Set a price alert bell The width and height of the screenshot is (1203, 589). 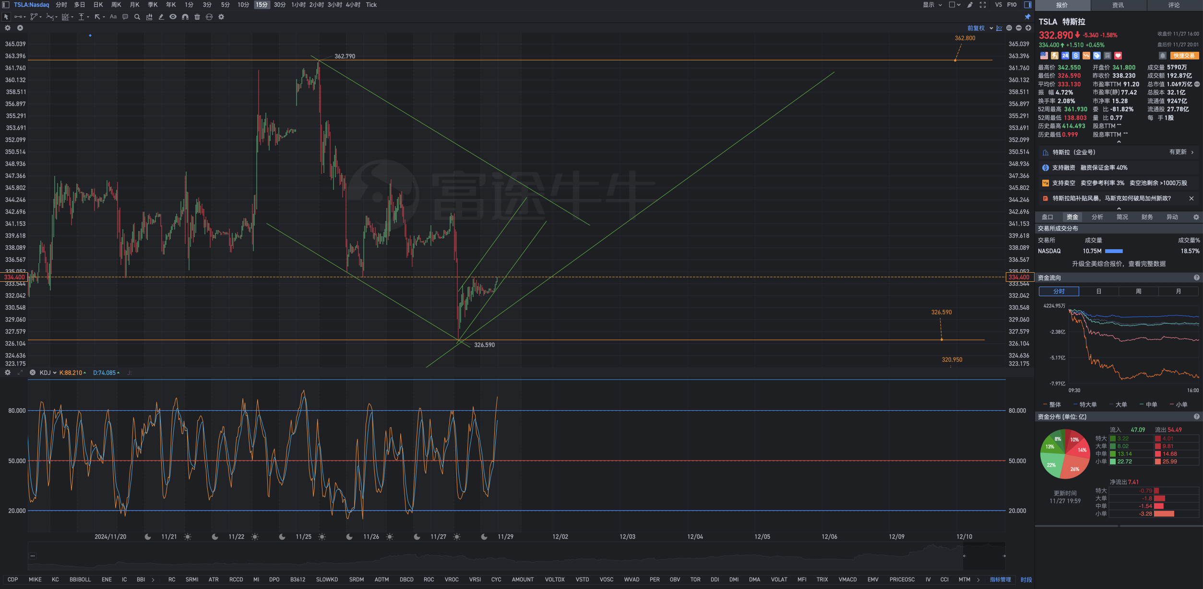[1163, 56]
